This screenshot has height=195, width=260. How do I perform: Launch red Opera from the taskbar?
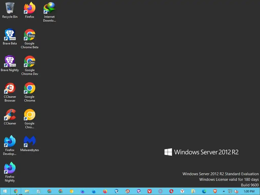[171, 191]
